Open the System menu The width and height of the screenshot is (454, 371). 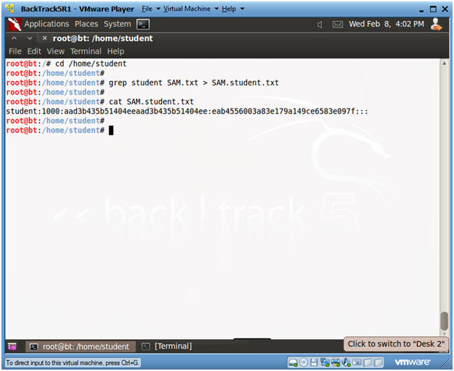pyautogui.click(x=117, y=24)
